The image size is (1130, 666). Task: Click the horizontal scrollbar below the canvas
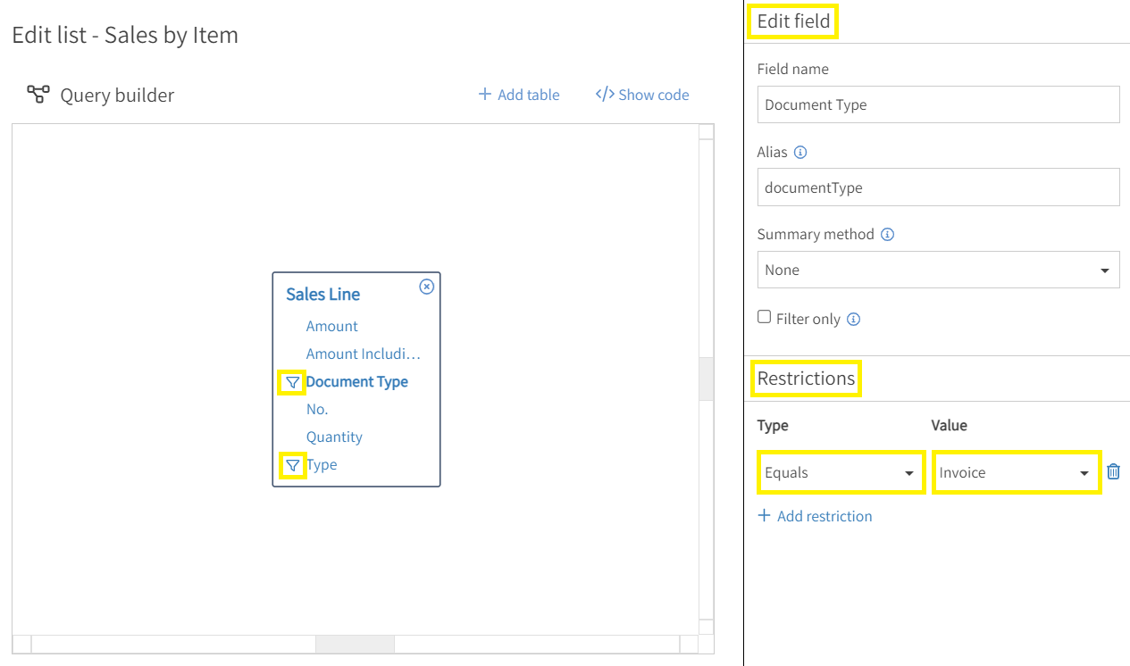point(355,643)
